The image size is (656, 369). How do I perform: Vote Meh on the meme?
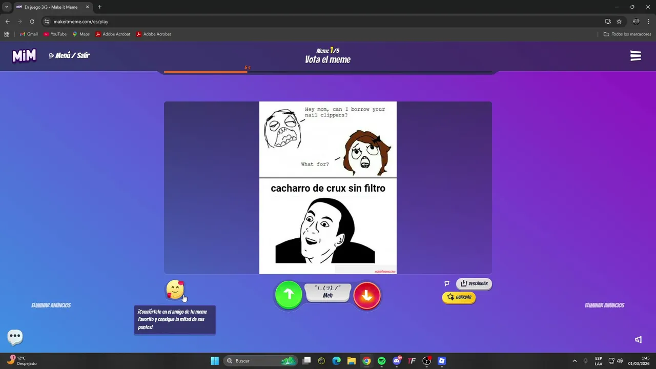328,292
